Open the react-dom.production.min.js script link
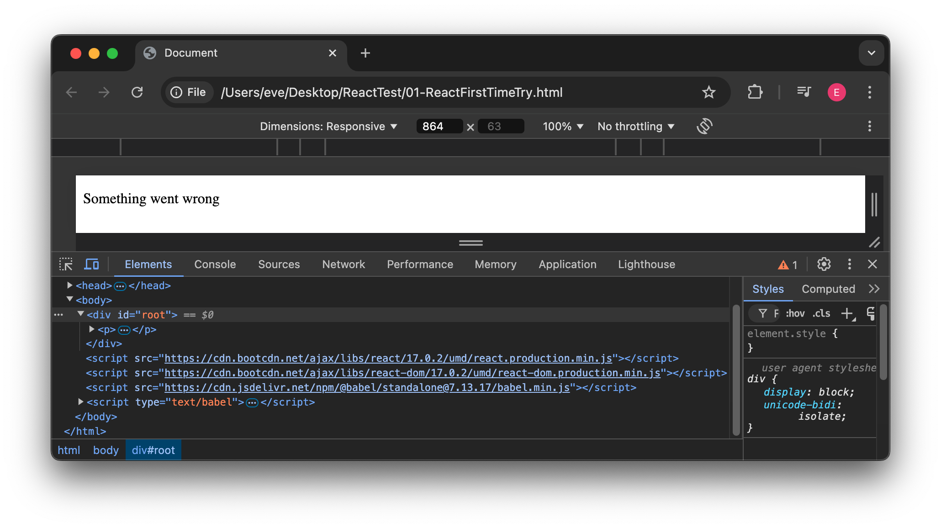This screenshot has width=941, height=528. pyautogui.click(x=412, y=373)
